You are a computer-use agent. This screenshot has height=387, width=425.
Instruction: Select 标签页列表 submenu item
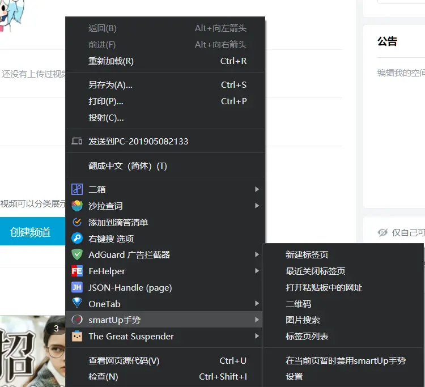point(343,336)
